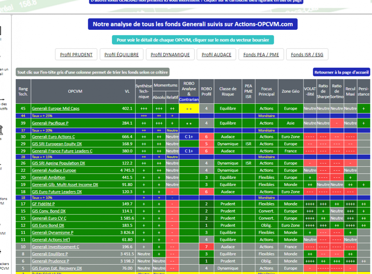
Task: Click Retourner à la page d'accueil
Action: click(341, 72)
